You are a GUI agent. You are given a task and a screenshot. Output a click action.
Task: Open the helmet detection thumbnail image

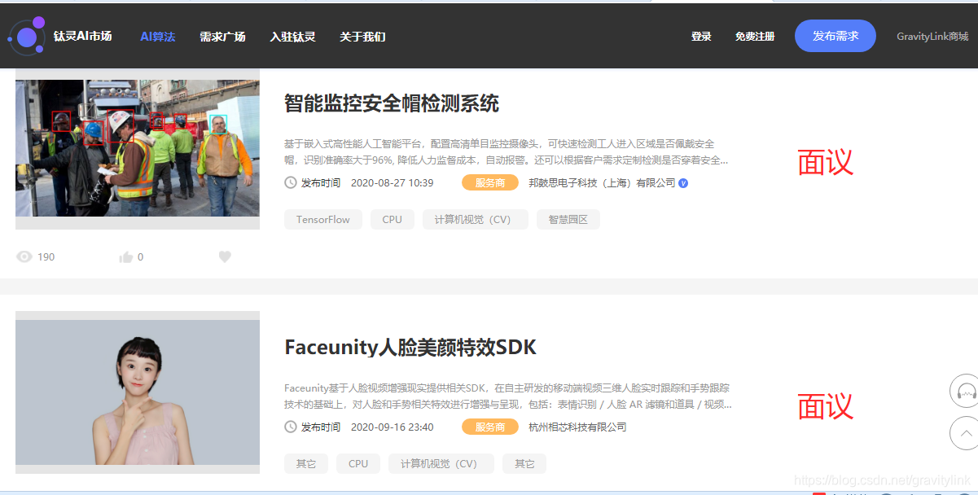coord(138,148)
